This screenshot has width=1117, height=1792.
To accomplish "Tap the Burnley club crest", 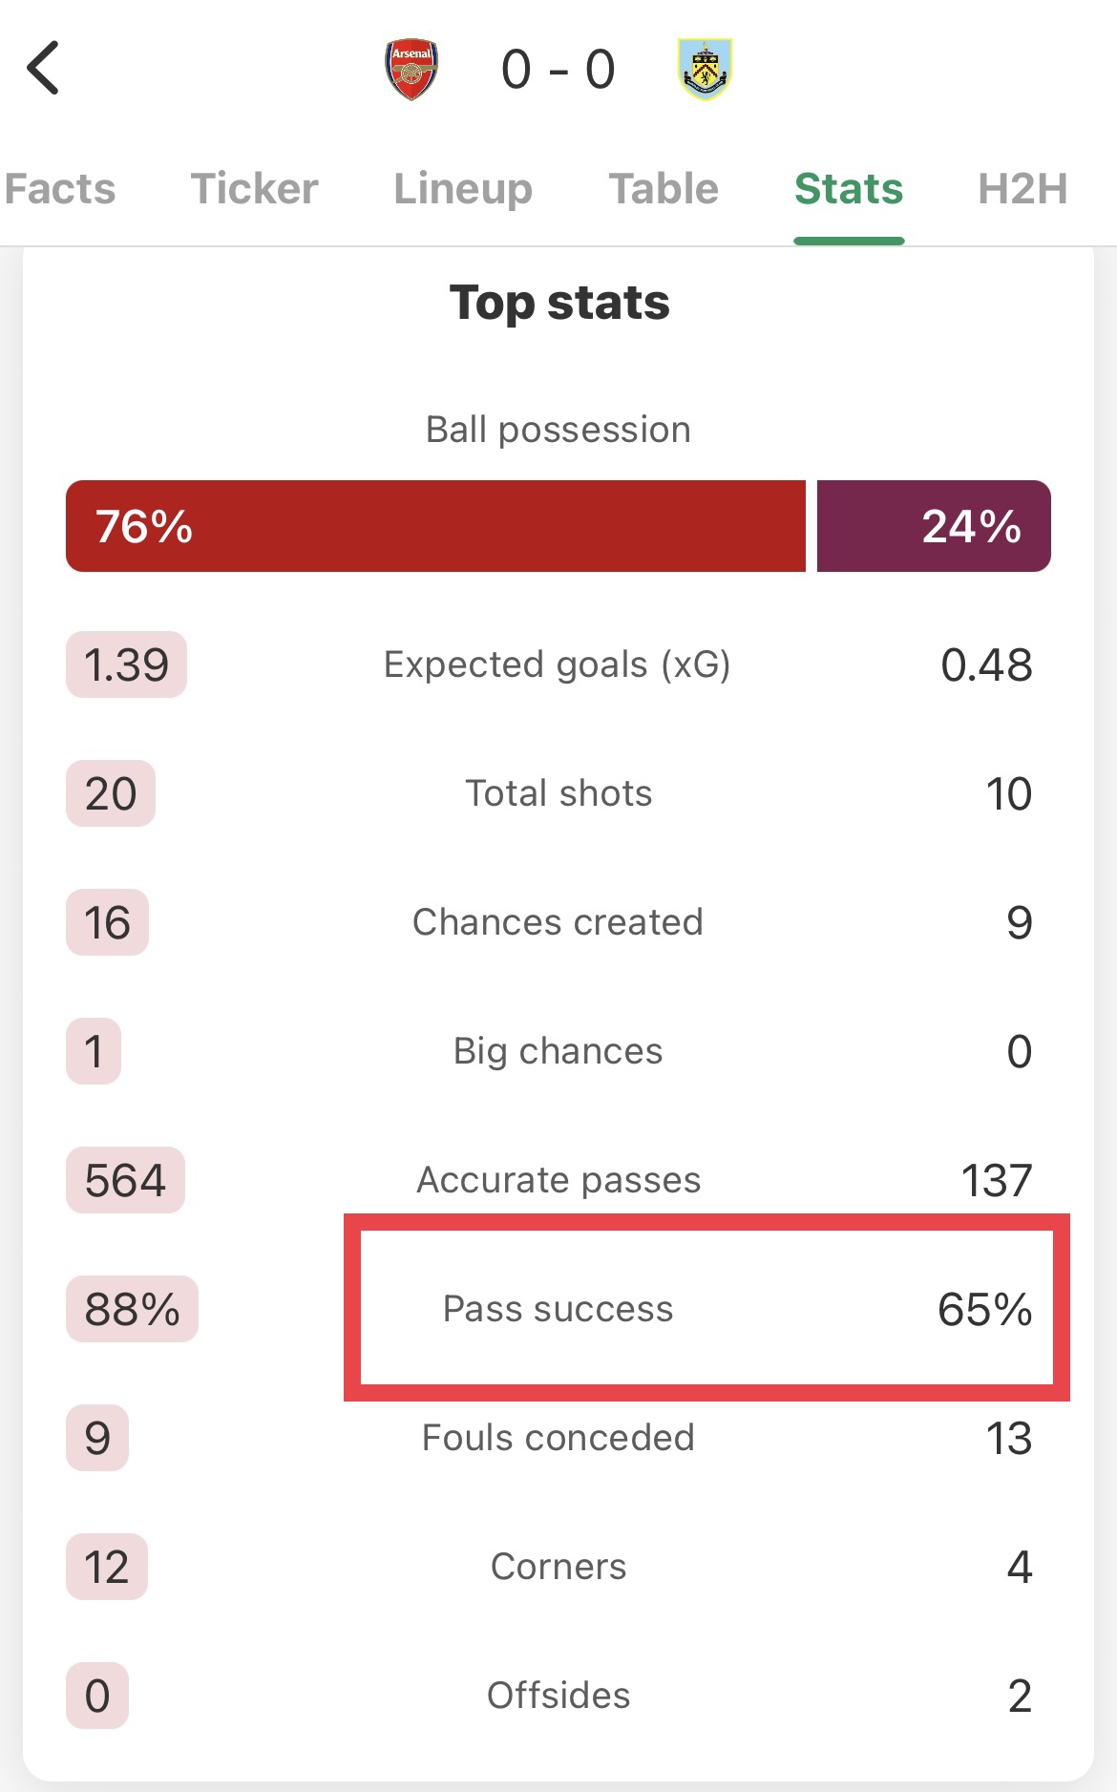I will 705,69.
